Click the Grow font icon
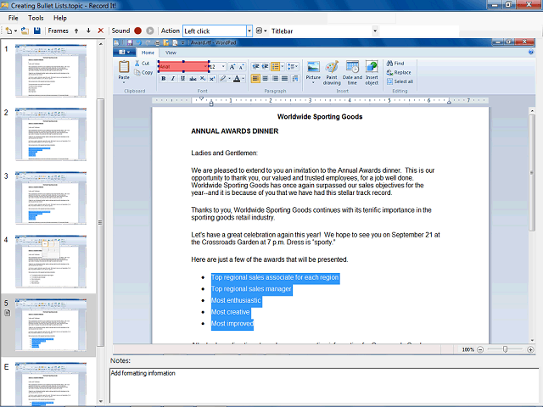This screenshot has height=407, width=543. pyautogui.click(x=232, y=66)
